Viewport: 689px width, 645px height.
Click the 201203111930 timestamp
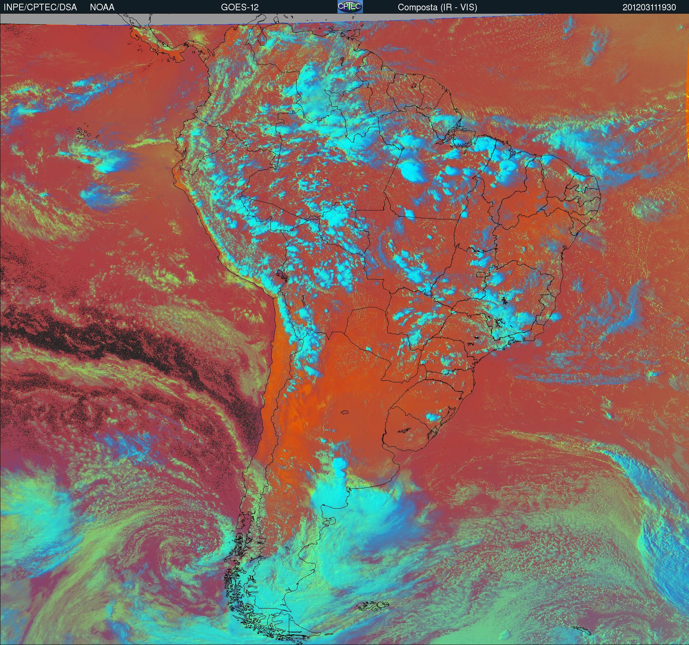pos(649,7)
